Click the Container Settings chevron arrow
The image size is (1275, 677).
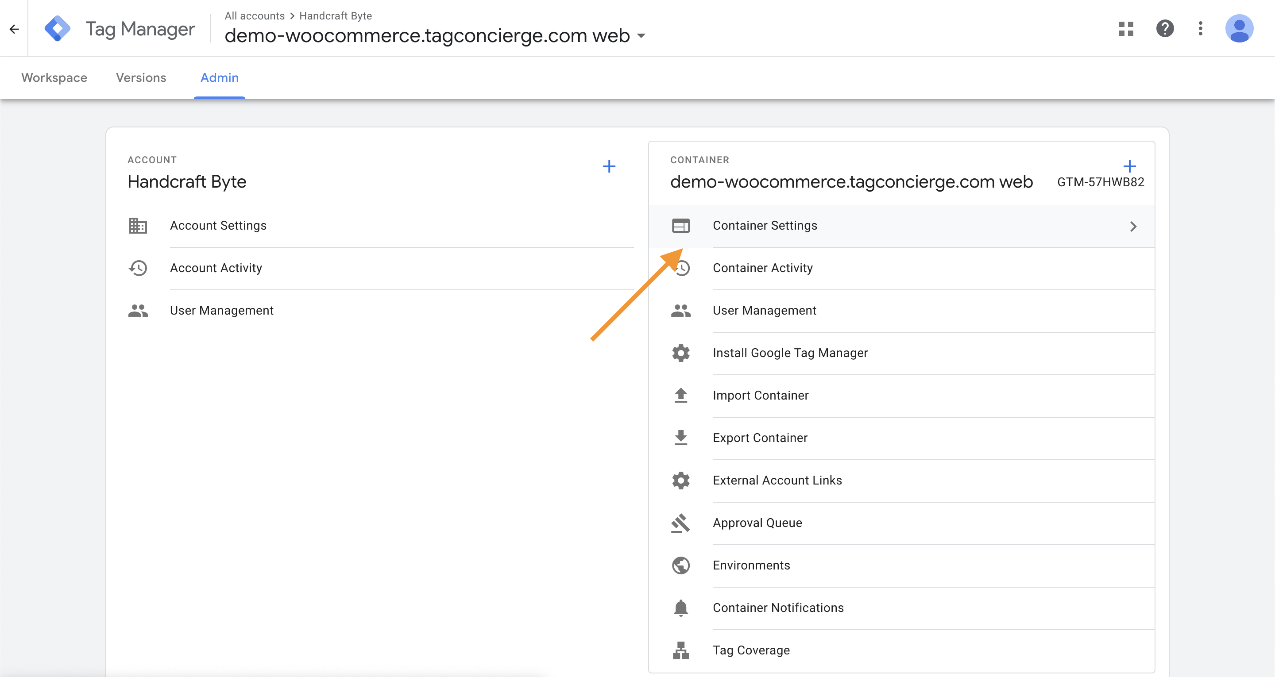coord(1133,227)
